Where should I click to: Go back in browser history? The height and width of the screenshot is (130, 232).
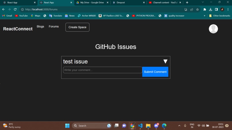pyautogui.click(x=3, y=9)
